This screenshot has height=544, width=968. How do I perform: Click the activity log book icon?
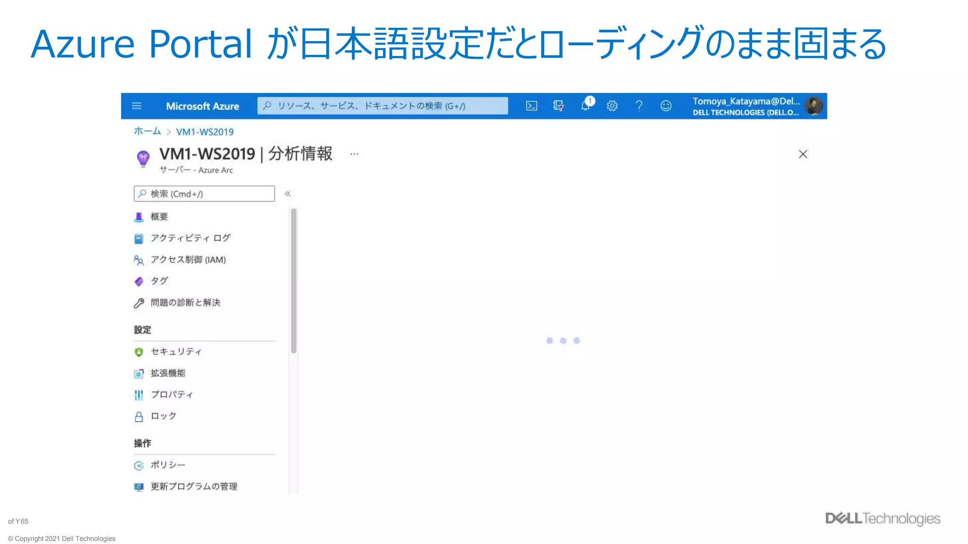[x=138, y=239]
